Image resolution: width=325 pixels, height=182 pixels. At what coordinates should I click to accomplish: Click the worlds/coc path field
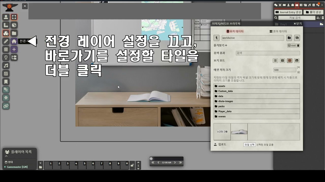click(x=252, y=38)
